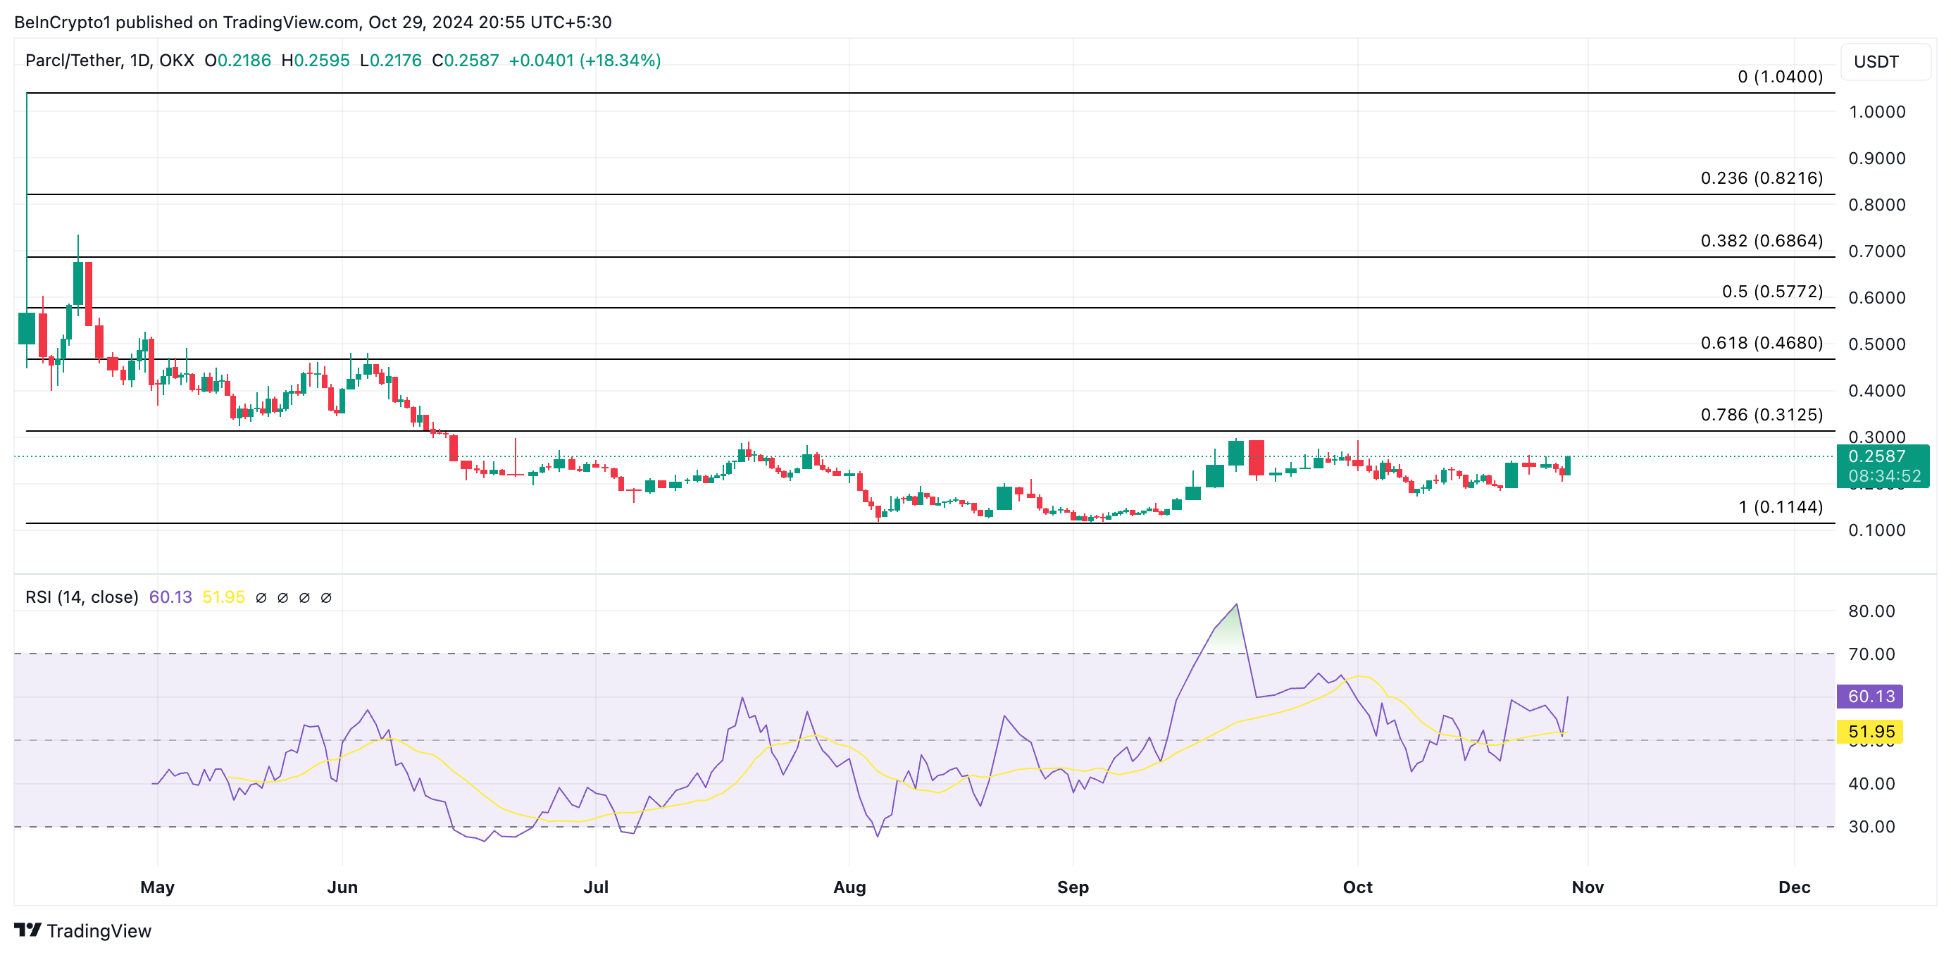This screenshot has height=955, width=1951.
Task: Click the Parcl/Tether, 1D, OKX symbol title
Action: click(x=109, y=61)
